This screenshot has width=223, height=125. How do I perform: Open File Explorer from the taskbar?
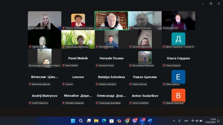(x=96, y=121)
